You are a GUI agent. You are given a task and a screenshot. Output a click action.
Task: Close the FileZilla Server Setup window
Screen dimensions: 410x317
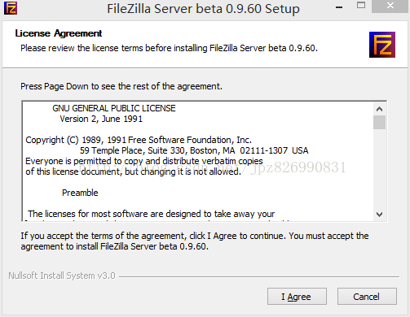coord(390,6)
